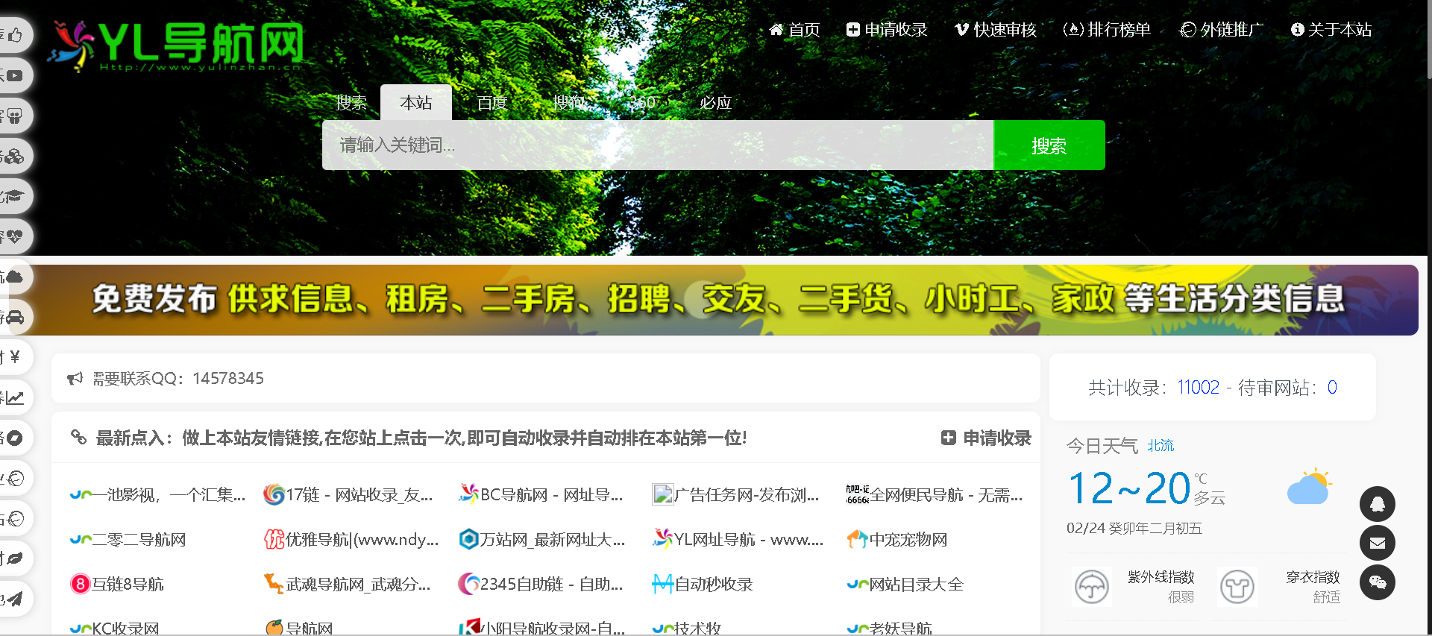Click the green 搜索 button
The height and width of the screenshot is (636, 1432).
(1049, 145)
